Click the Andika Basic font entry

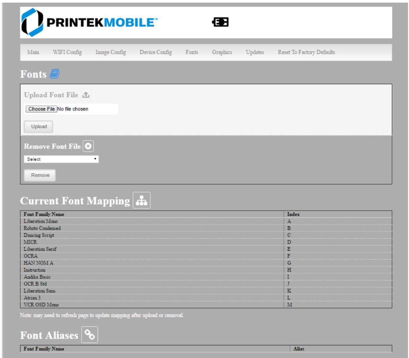[37, 277]
